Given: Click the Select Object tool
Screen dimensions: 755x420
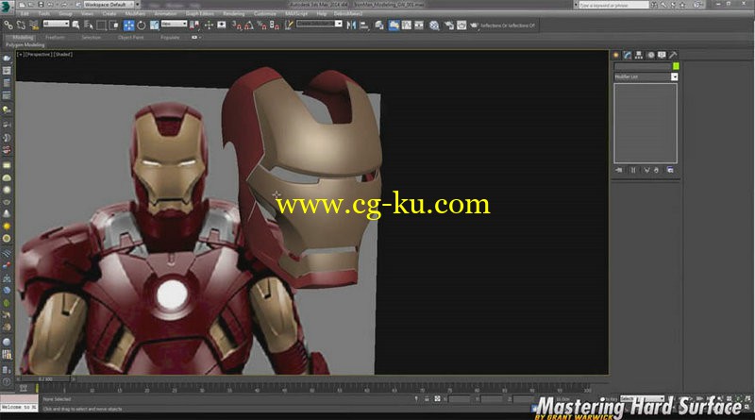Looking at the screenshot, I should [75, 25].
